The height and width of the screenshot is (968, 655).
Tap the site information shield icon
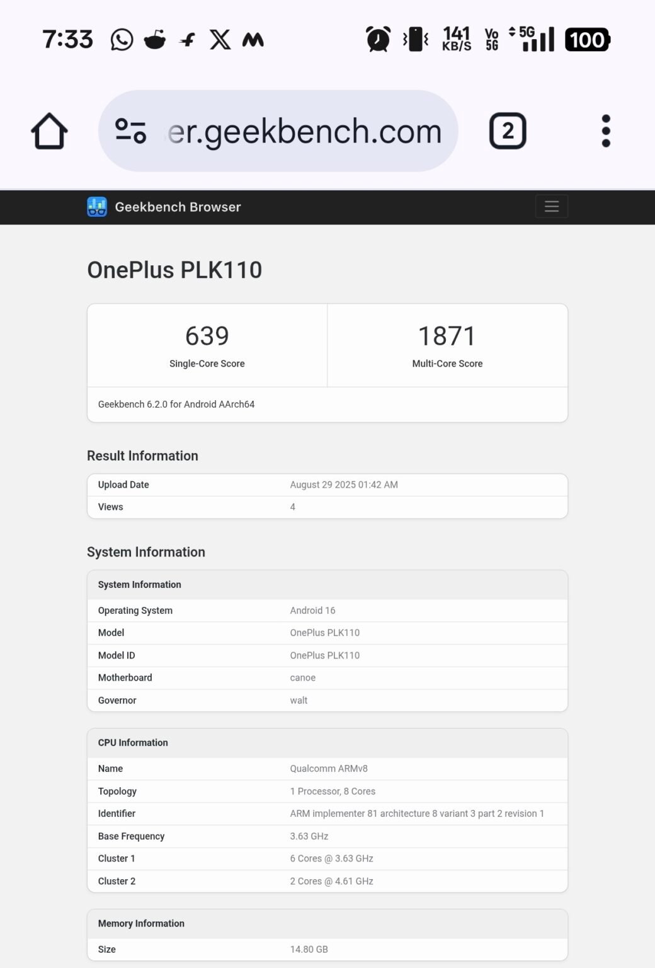point(130,130)
